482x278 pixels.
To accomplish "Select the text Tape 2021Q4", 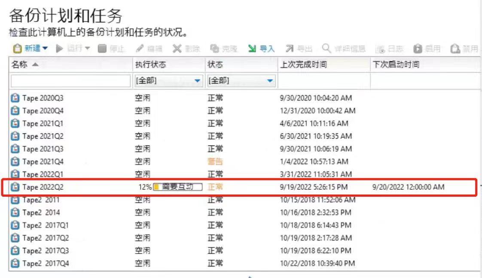I will (43, 162).
